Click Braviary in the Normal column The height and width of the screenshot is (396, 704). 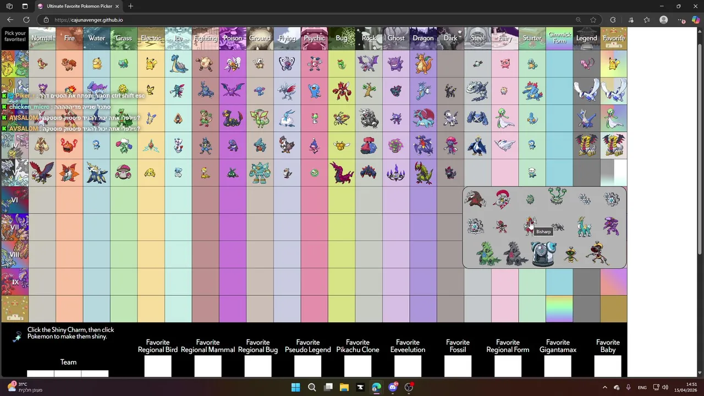[42, 172]
